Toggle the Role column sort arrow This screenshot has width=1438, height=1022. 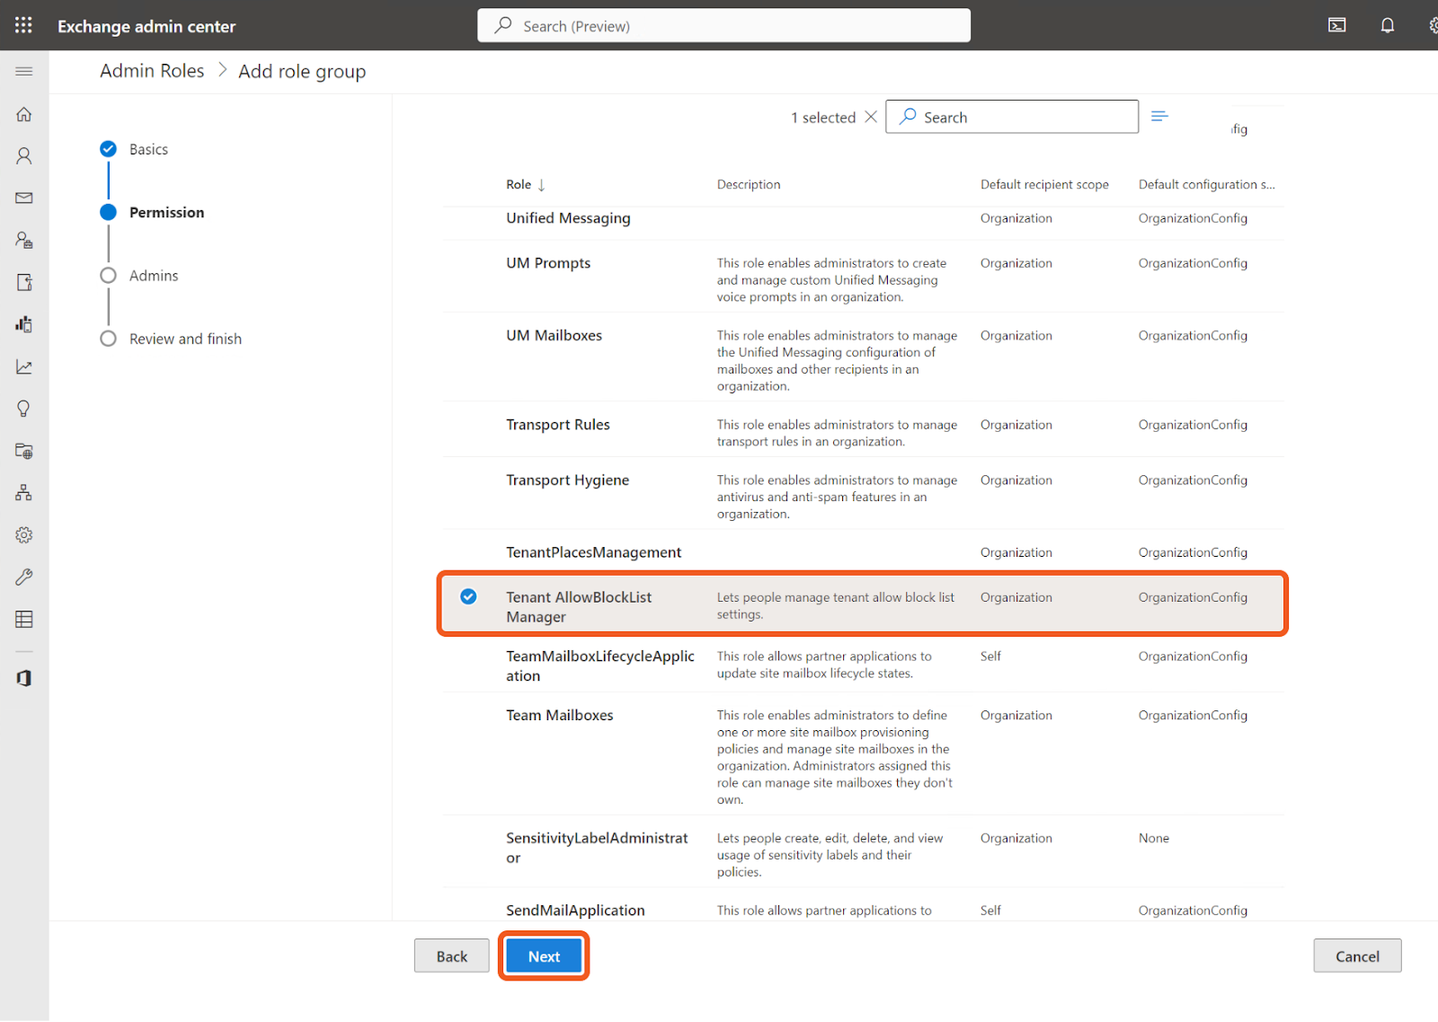click(540, 184)
